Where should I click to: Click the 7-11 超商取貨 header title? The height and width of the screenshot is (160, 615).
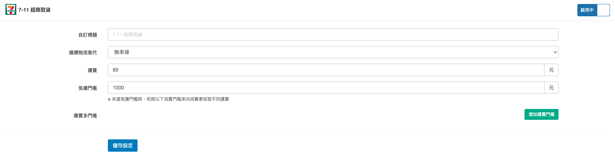click(x=34, y=10)
